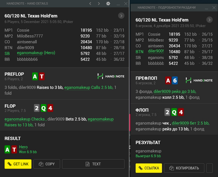Click the cut-off button beside КОПИРОВАТЬ
The image size is (218, 177).
210,168
